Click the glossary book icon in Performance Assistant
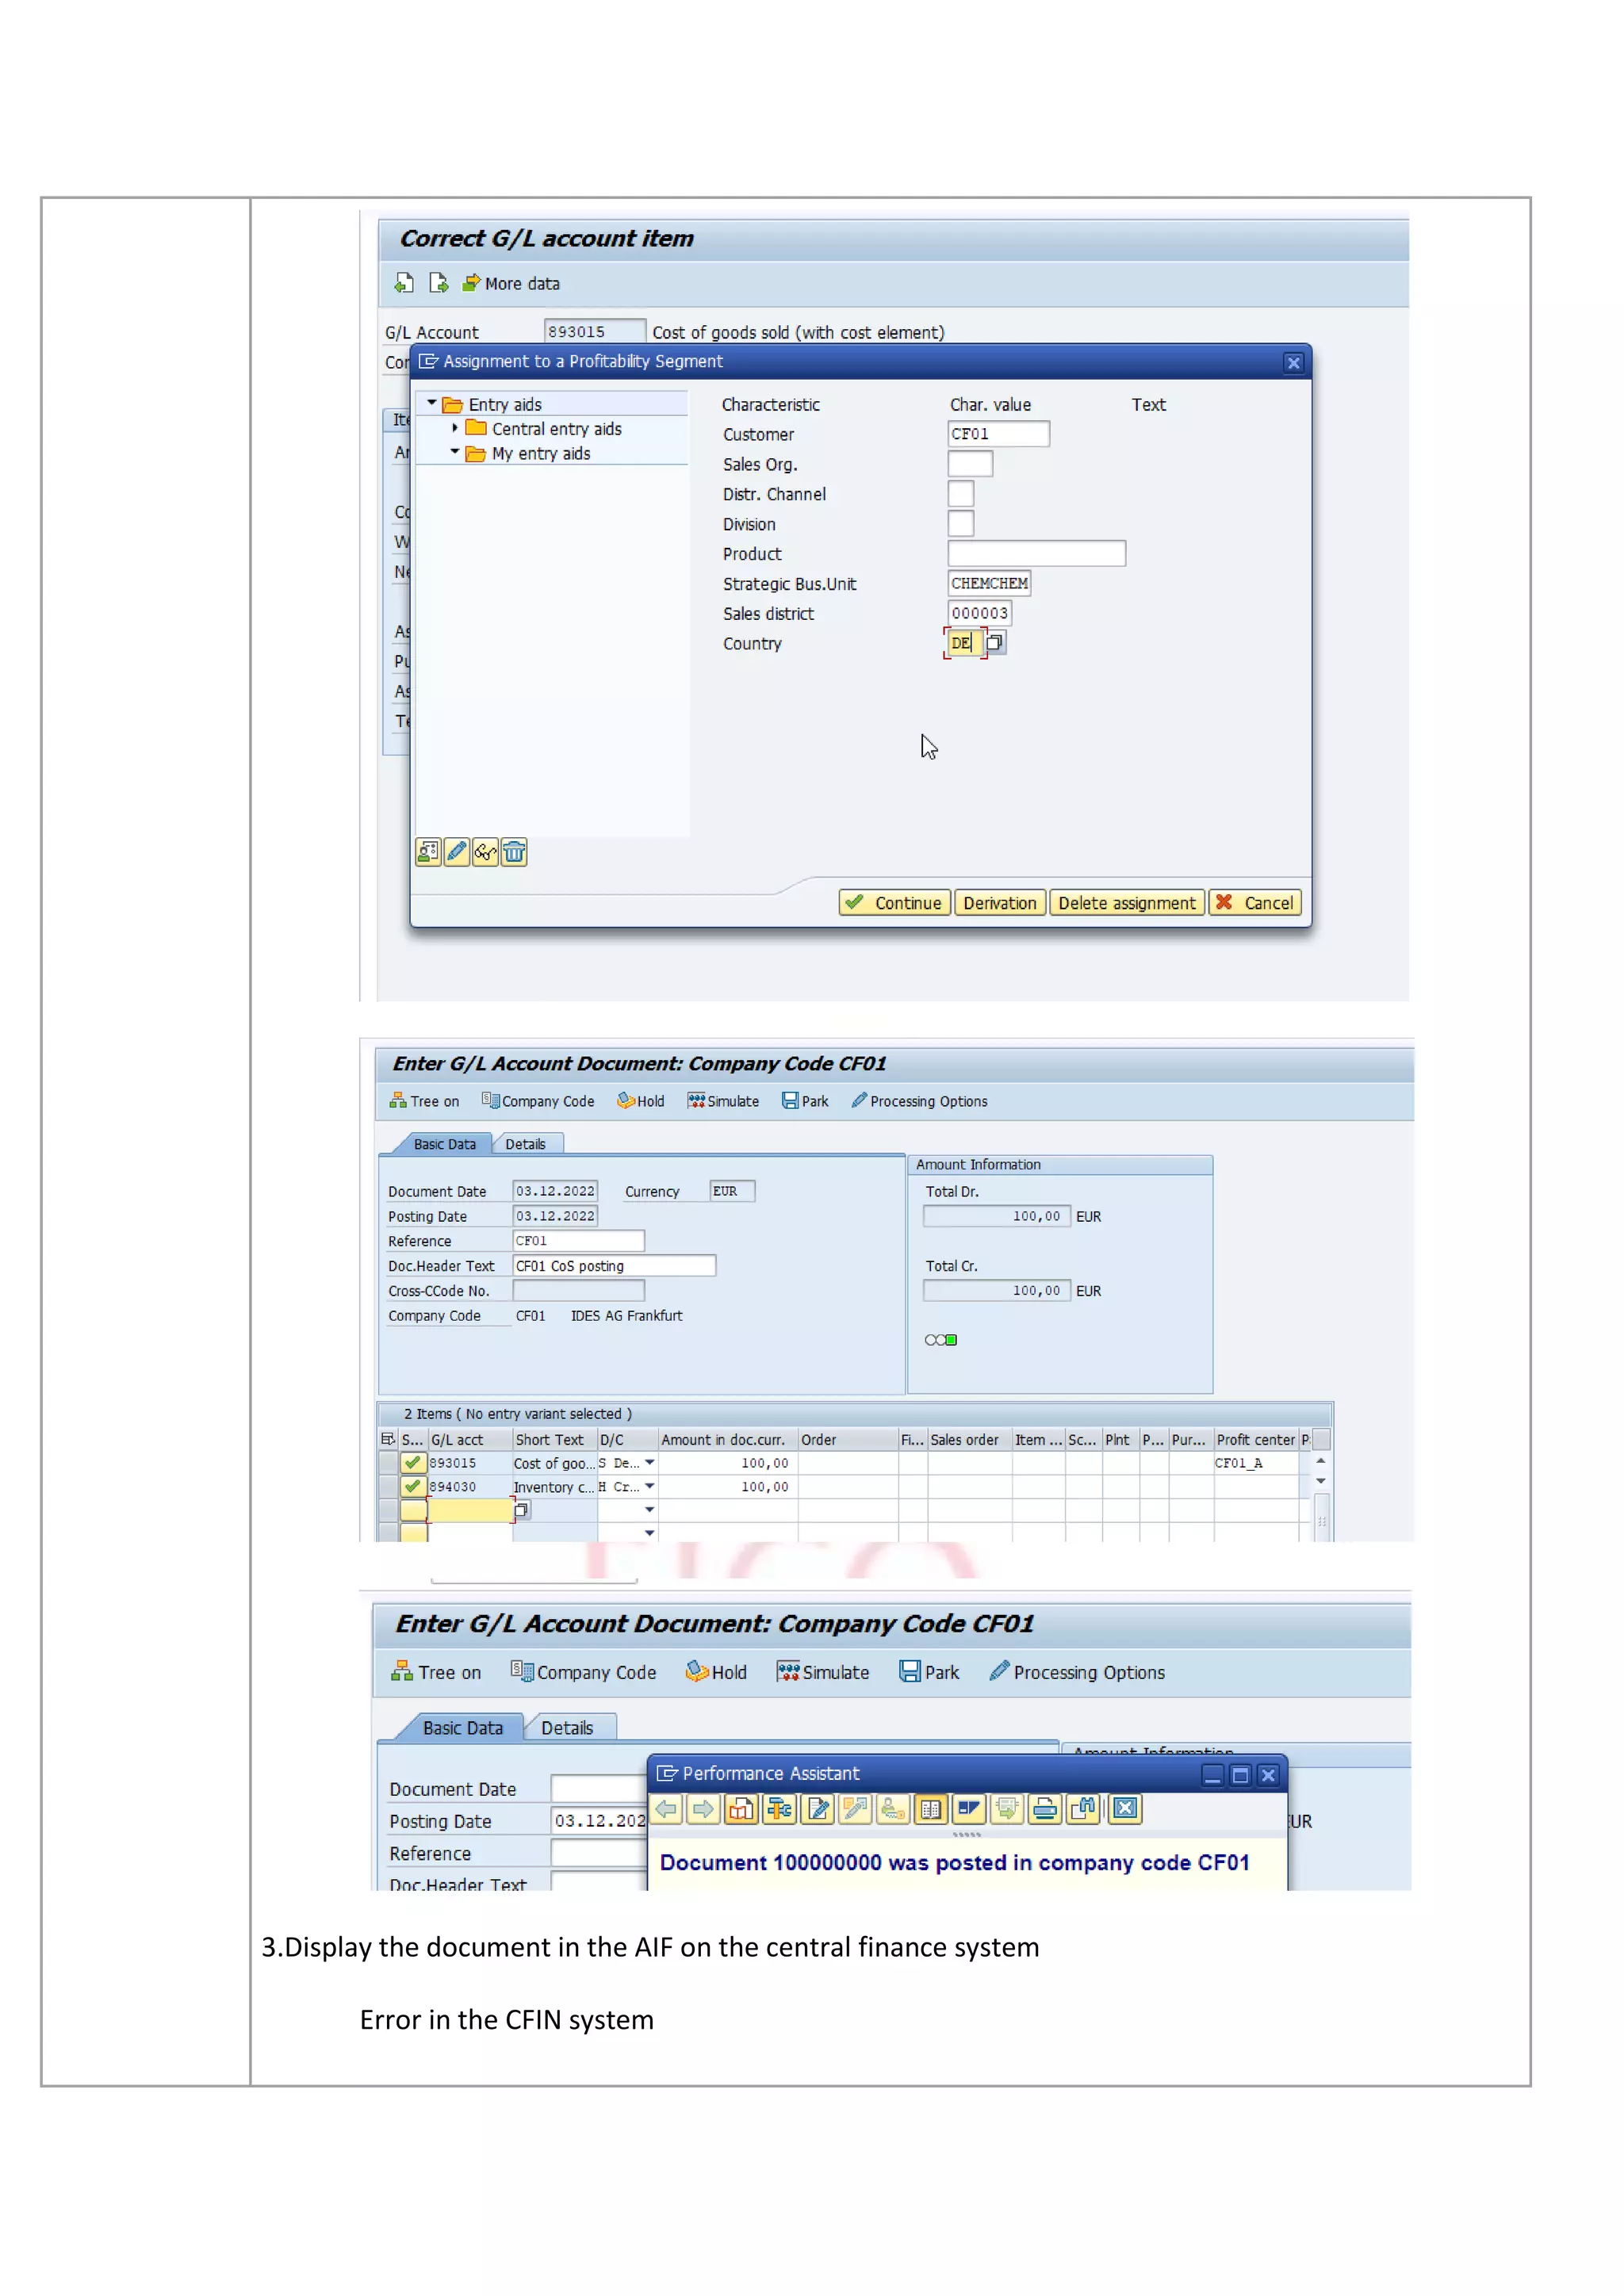 [931, 1809]
